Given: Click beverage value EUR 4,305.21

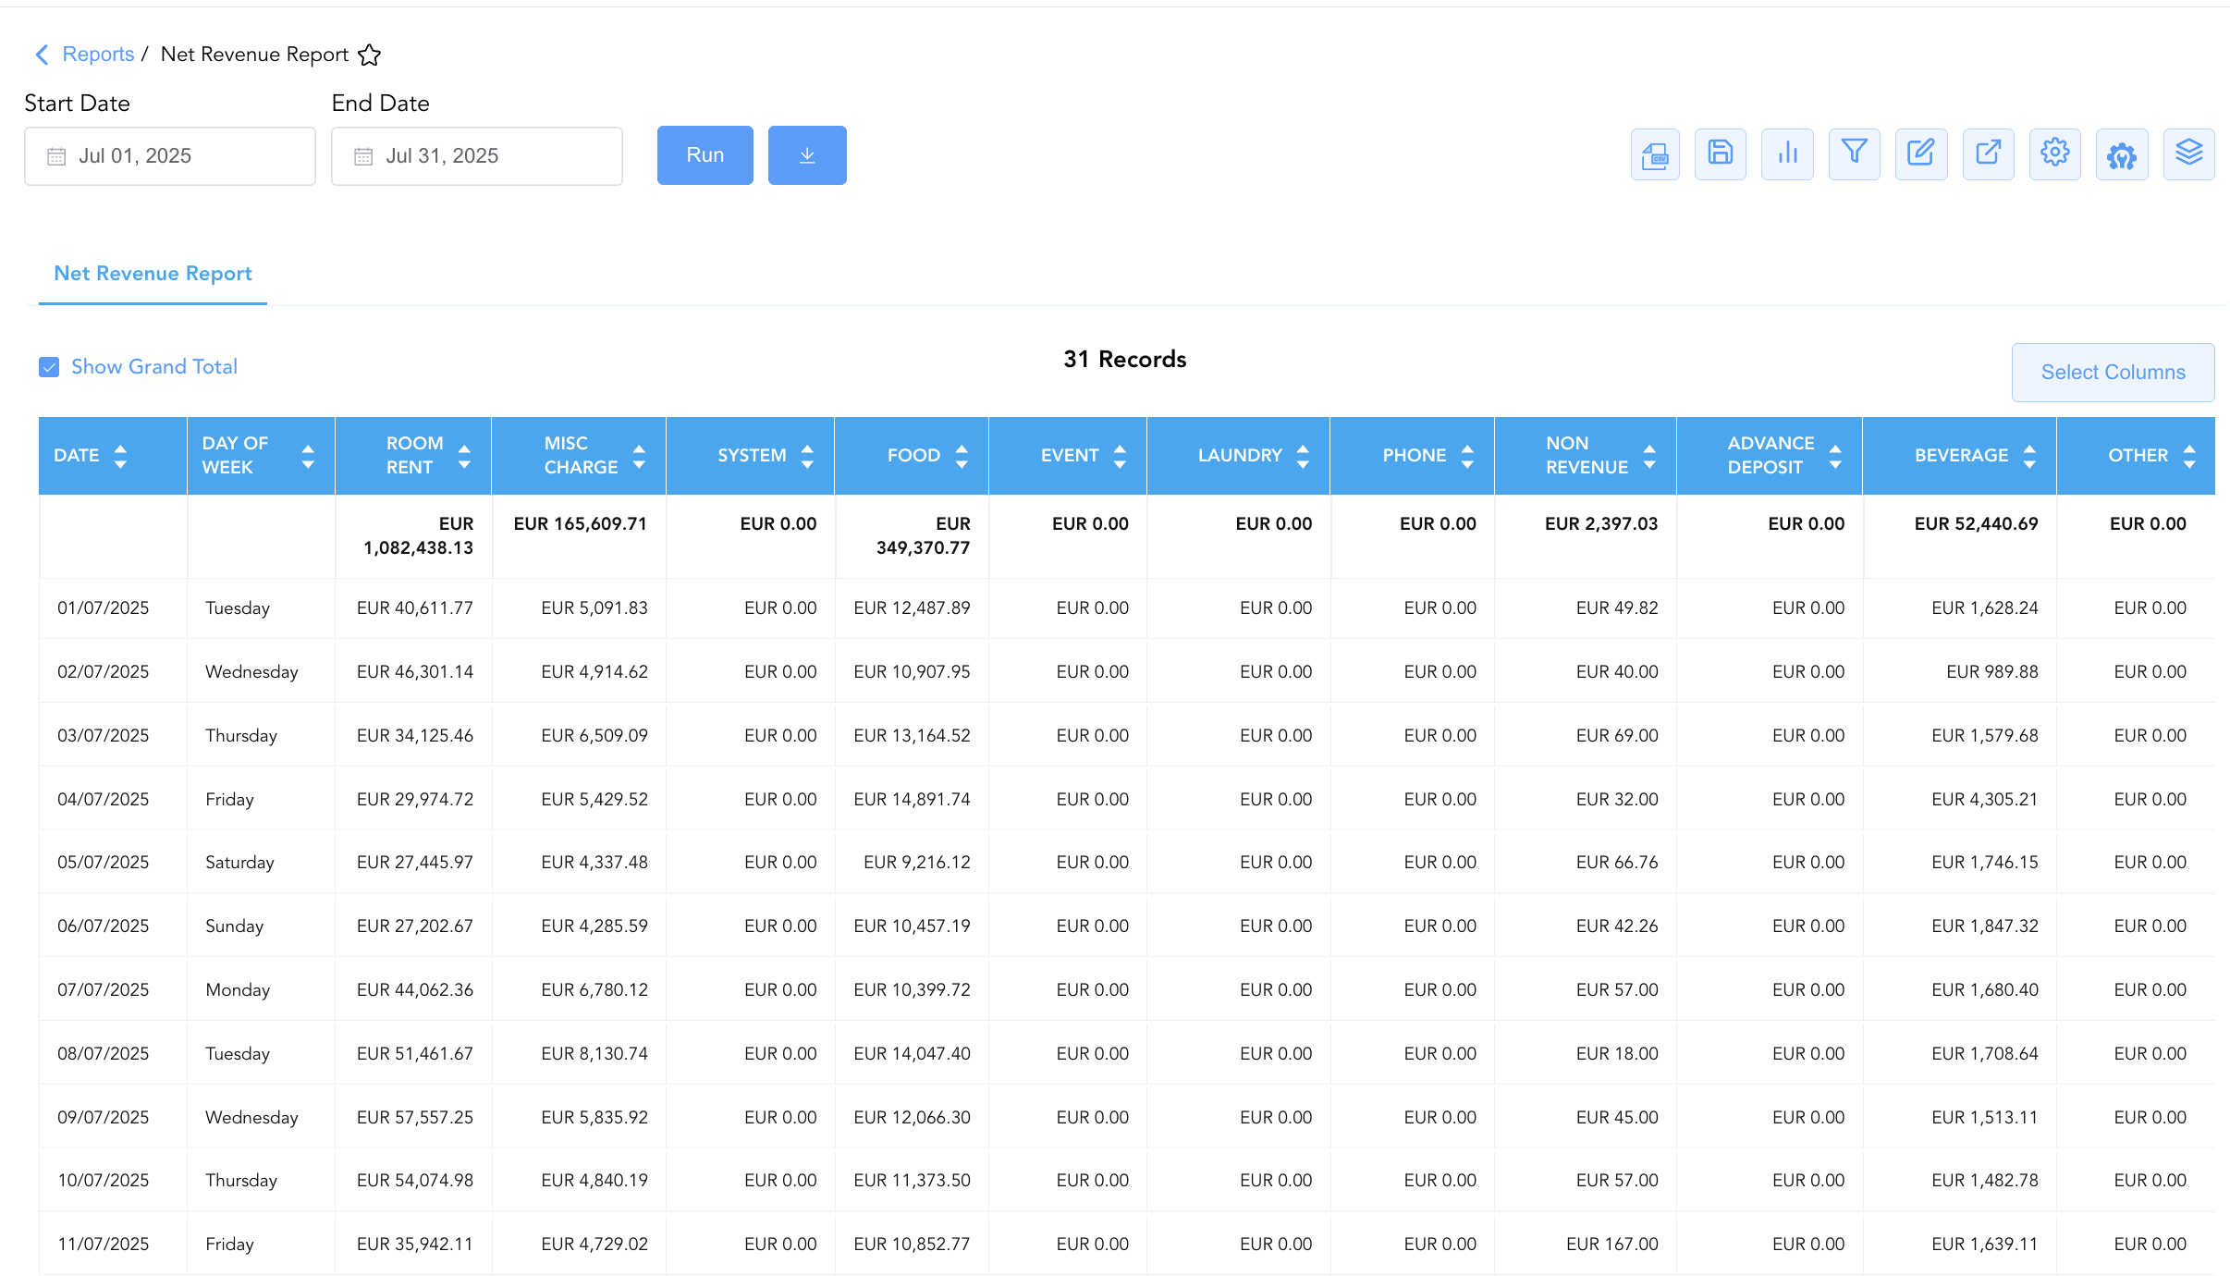Looking at the screenshot, I should click(1985, 800).
